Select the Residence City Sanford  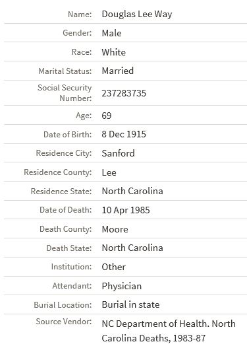coord(118,153)
